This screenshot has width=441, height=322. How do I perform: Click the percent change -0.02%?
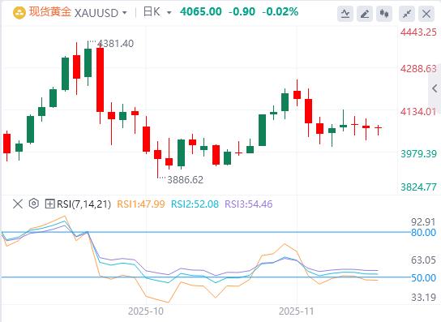pos(280,12)
